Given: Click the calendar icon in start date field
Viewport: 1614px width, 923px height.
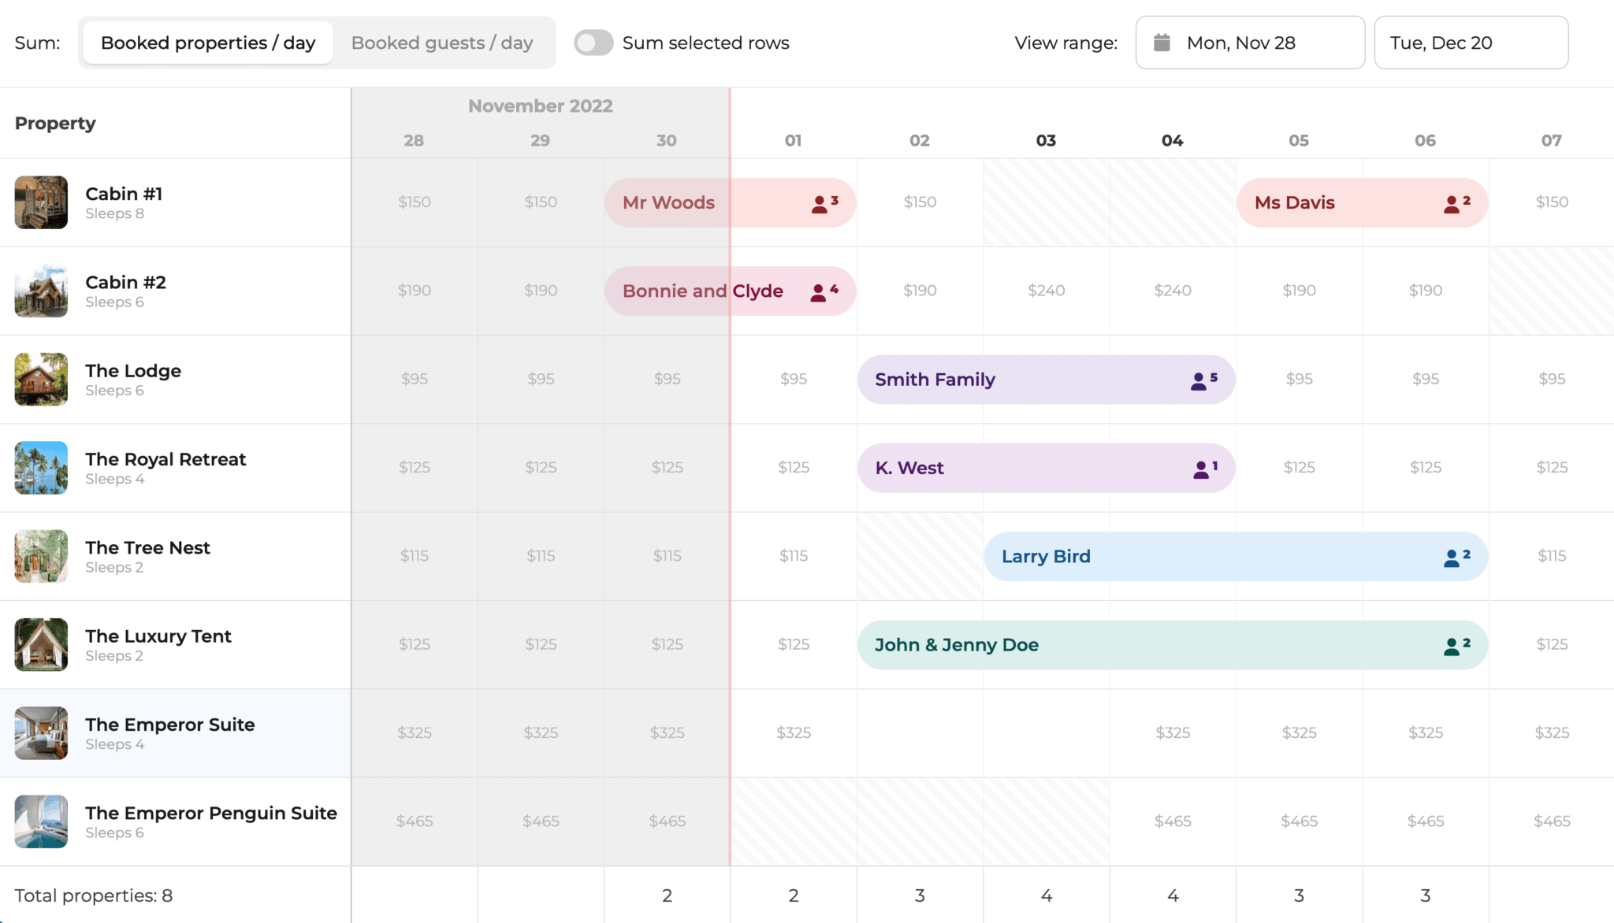Looking at the screenshot, I should pyautogui.click(x=1162, y=43).
